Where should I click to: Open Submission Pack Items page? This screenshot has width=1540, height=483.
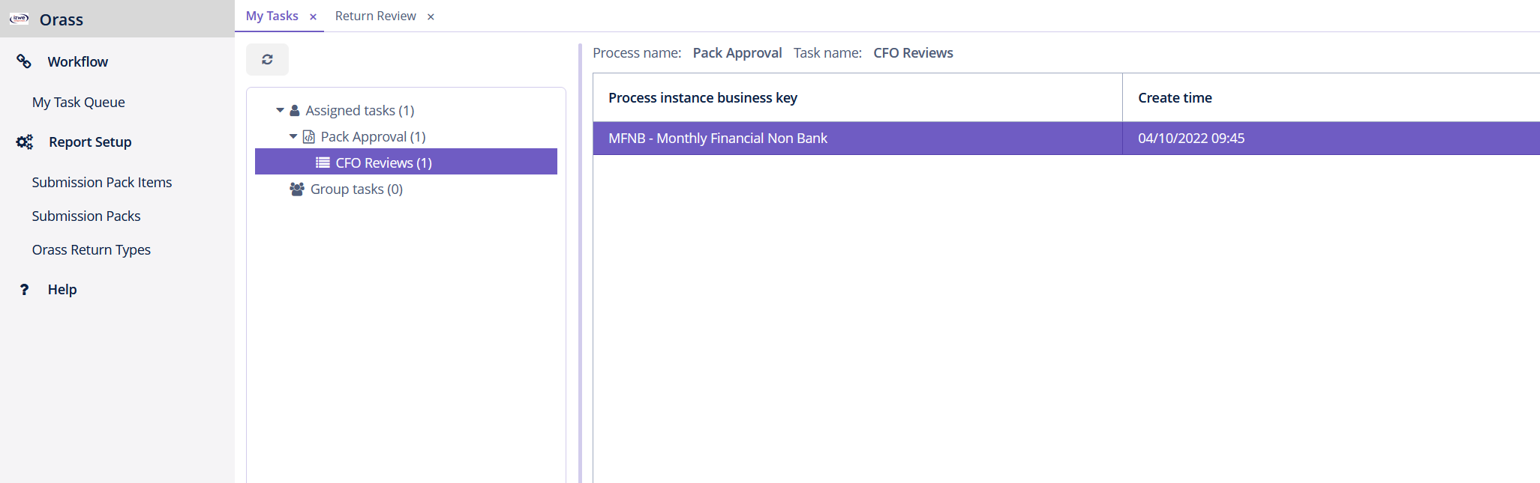pyautogui.click(x=101, y=183)
